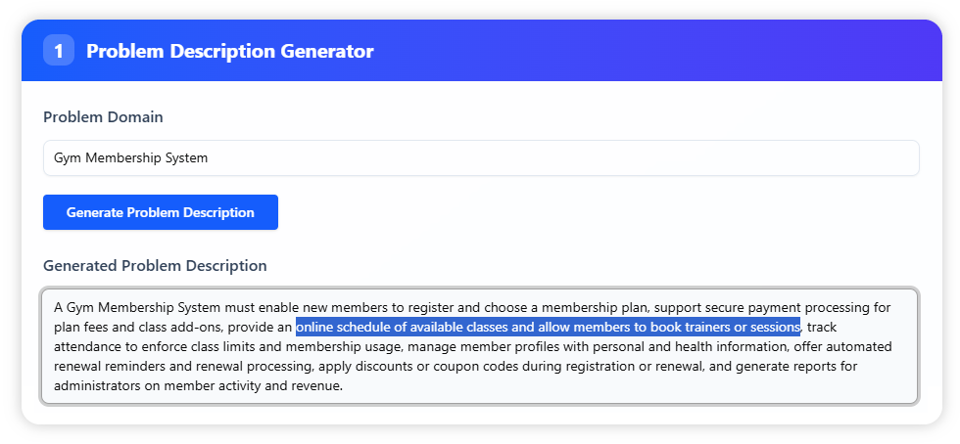
Task: Focus the Problem Domain input field
Action: pos(480,157)
